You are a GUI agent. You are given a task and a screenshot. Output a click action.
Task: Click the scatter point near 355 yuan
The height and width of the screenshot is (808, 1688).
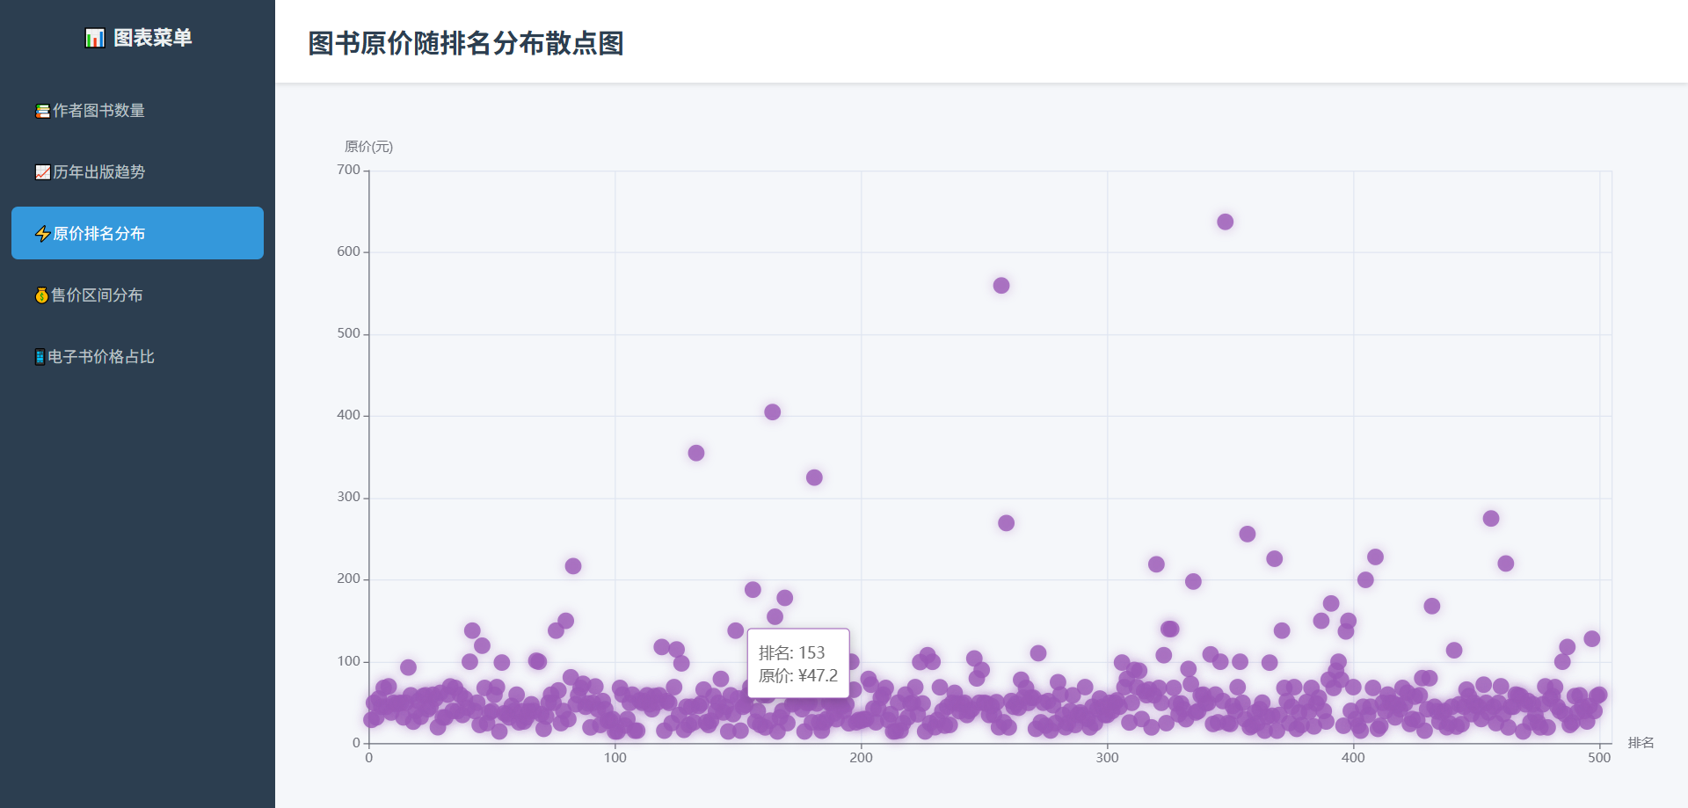tap(695, 453)
